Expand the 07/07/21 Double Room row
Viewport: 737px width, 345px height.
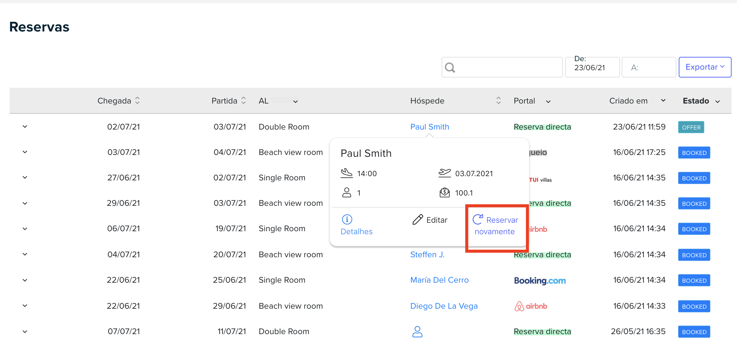tap(25, 331)
